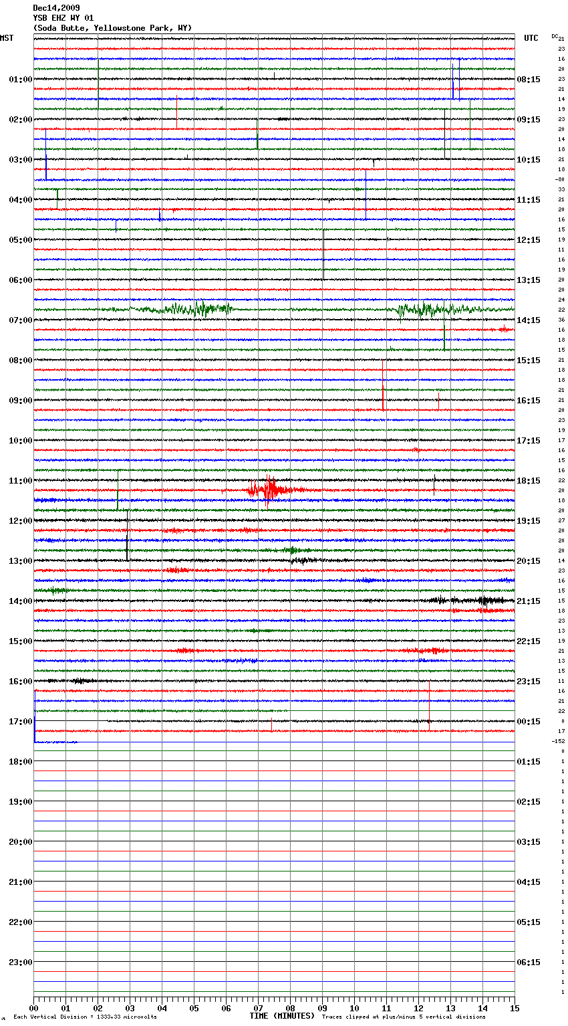The image size is (568, 1026).
Task: Select the 03:00 MST time label
Action: [21, 160]
